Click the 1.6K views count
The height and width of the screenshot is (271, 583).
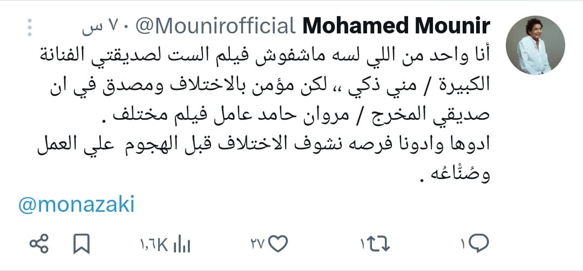coord(153,245)
